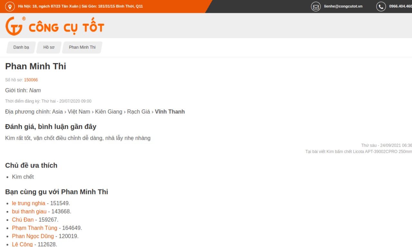The height and width of the screenshot is (247, 412).
Task: Open the lienhe@congcutot.vn email link
Action: (x=343, y=6)
